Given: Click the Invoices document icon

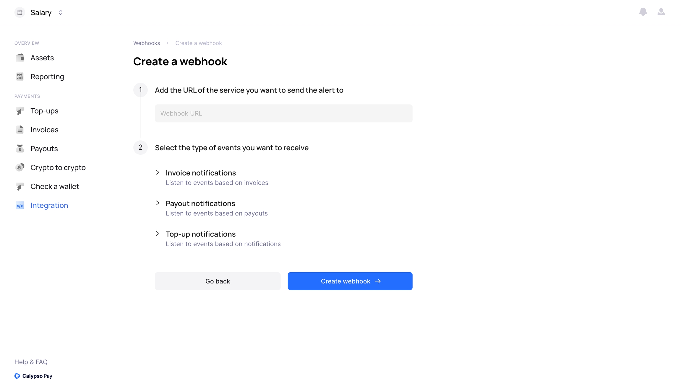Looking at the screenshot, I should pyautogui.click(x=20, y=130).
